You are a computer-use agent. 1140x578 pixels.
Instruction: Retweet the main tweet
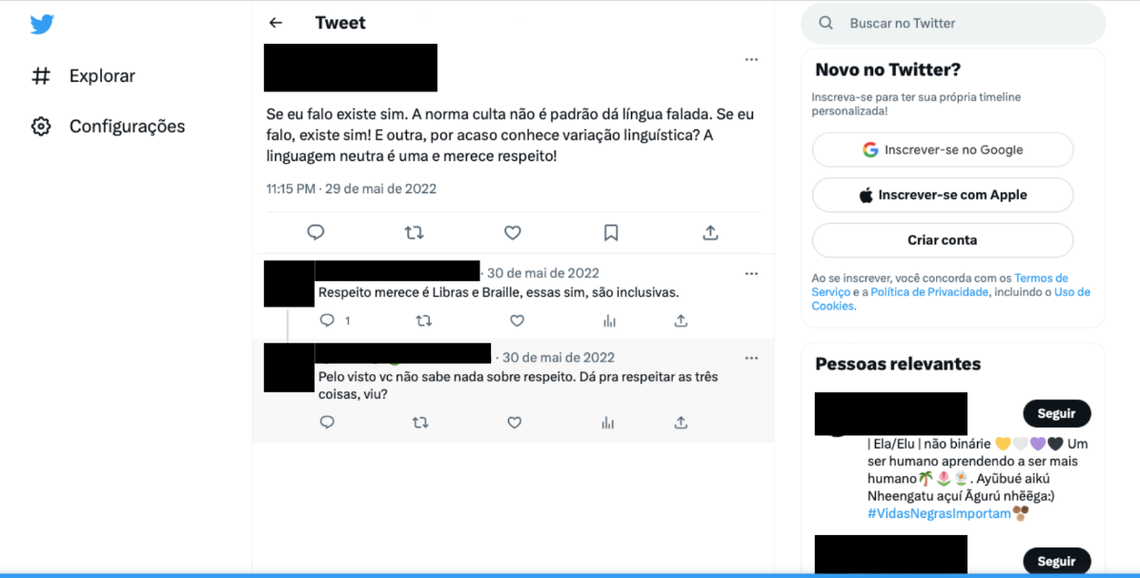(x=414, y=232)
